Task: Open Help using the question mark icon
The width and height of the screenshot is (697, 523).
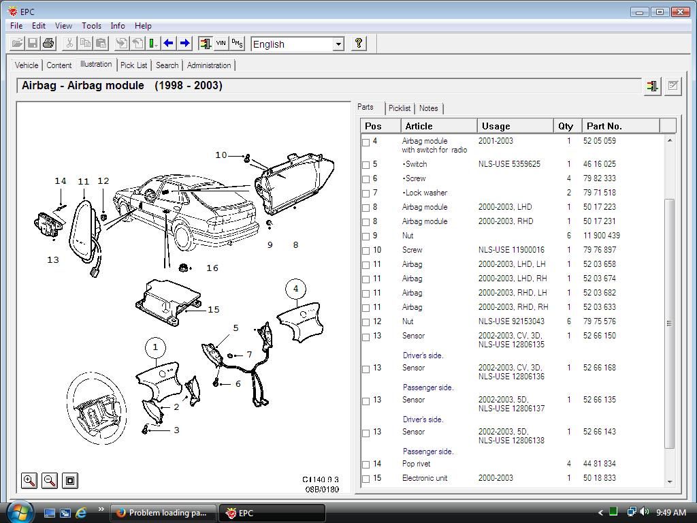Action: (359, 43)
